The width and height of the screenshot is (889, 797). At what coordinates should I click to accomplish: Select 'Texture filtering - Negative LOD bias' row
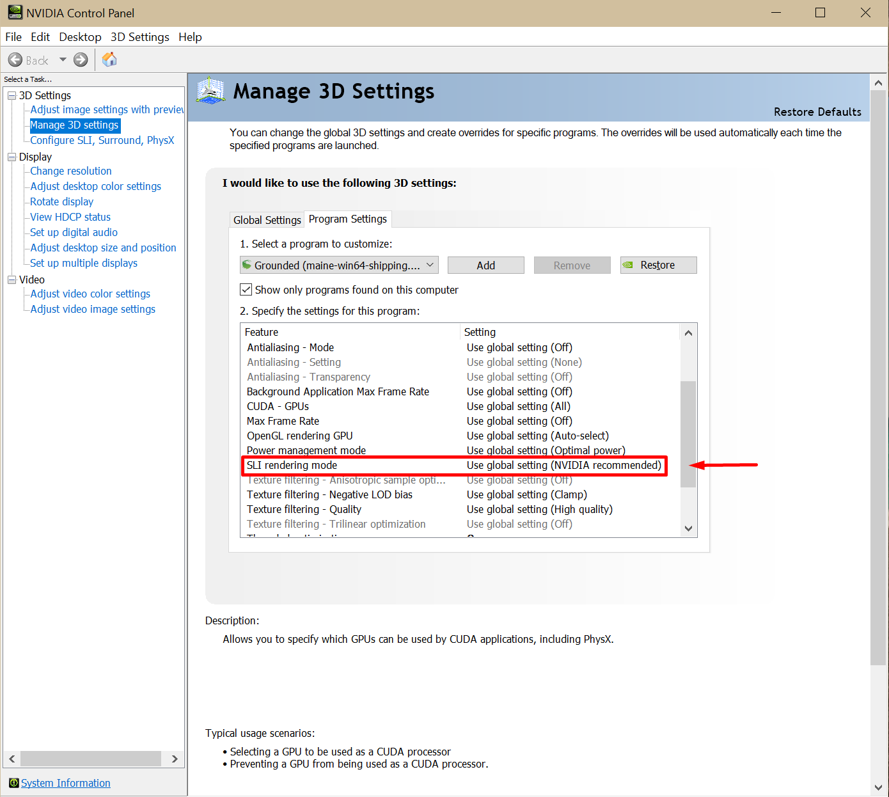click(460, 494)
